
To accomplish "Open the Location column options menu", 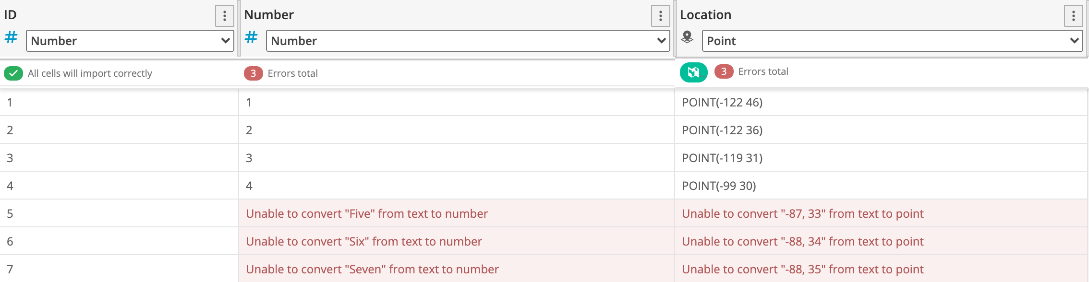I will point(1073,16).
